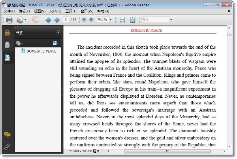The image size is (237, 159).
Task: Toggle the Bookmarks panel icon
Action: 7,57
